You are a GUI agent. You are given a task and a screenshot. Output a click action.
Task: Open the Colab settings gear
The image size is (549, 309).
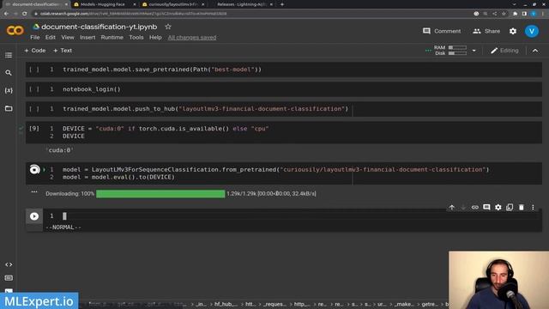[x=513, y=31]
